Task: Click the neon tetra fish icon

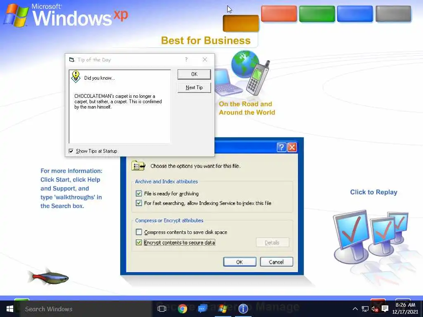Action: [x=48, y=277]
